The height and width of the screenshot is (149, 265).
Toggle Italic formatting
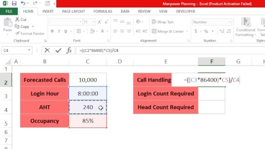59,31
